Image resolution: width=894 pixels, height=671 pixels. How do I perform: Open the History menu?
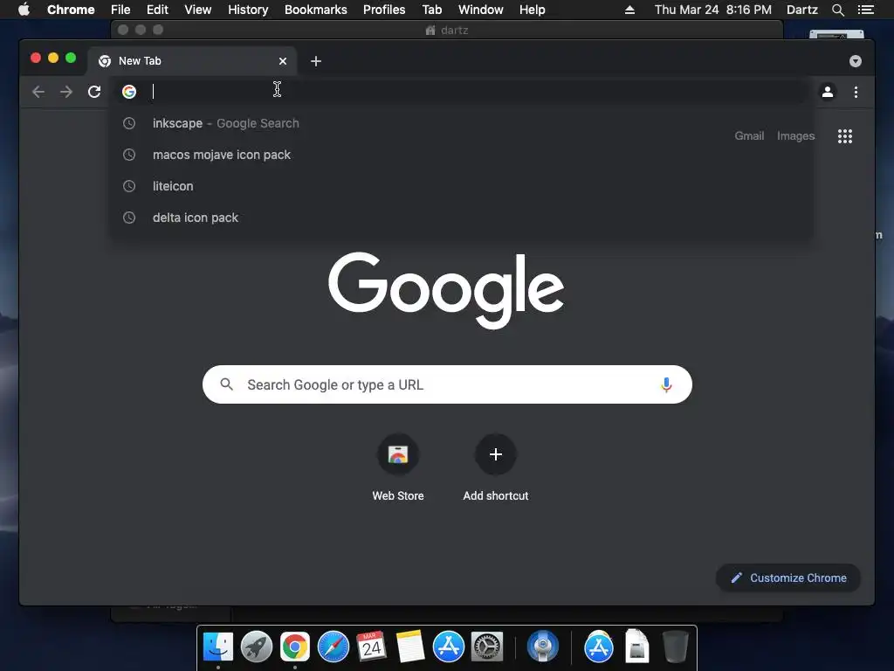248,10
